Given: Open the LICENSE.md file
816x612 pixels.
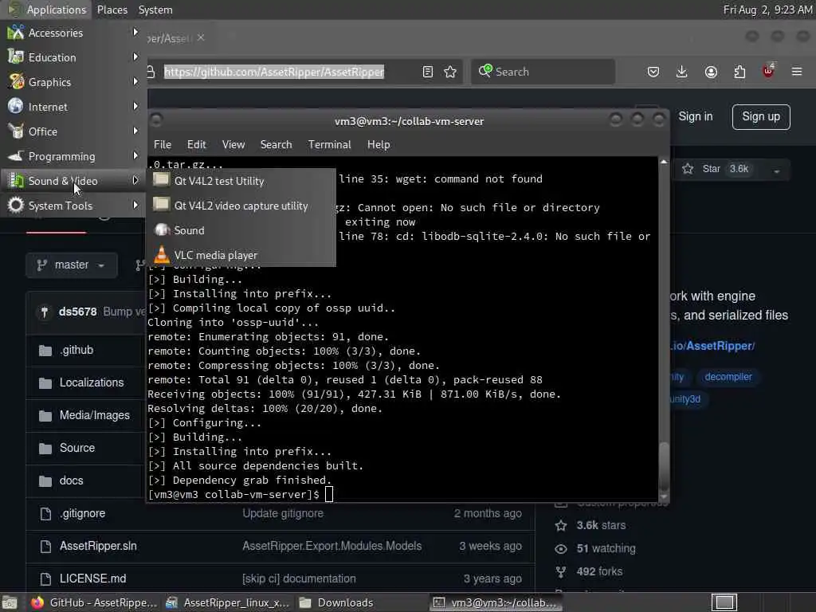Looking at the screenshot, I should [x=92, y=579].
